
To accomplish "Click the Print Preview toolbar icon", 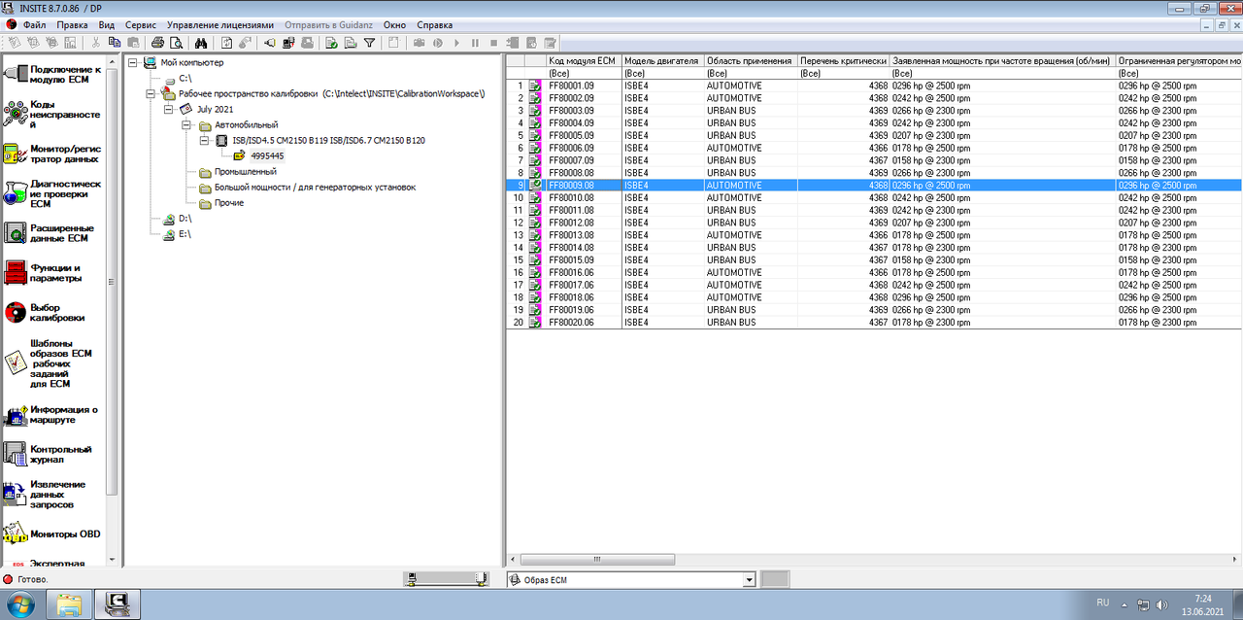I will [x=176, y=43].
